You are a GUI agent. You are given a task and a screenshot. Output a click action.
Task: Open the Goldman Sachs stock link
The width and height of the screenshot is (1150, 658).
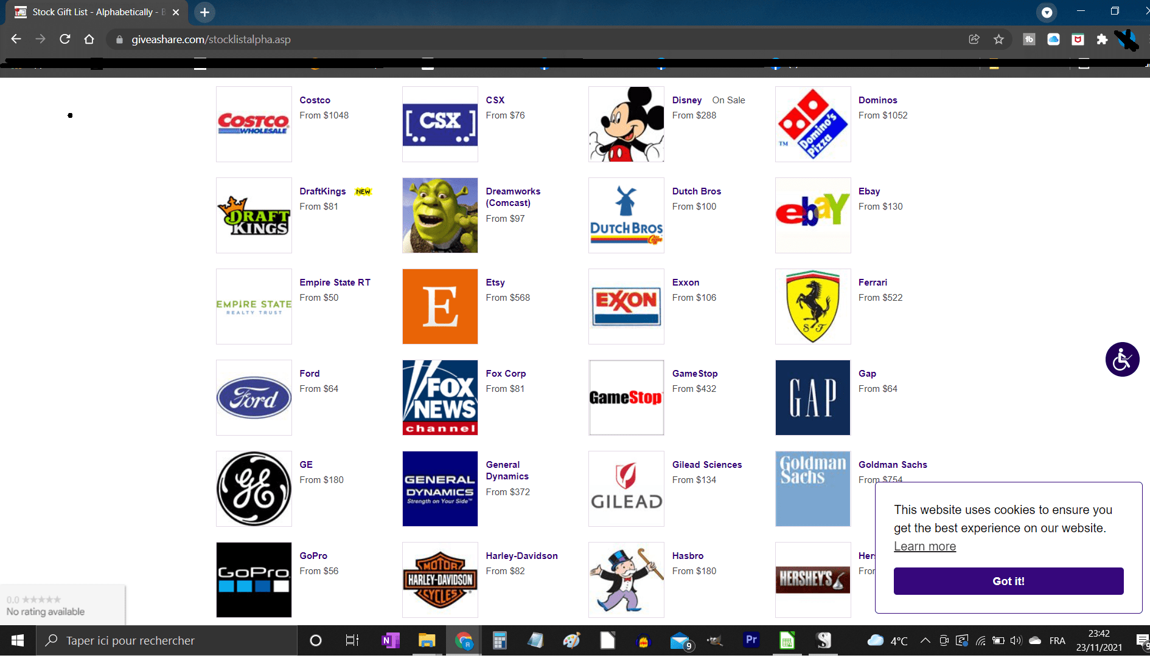point(893,465)
